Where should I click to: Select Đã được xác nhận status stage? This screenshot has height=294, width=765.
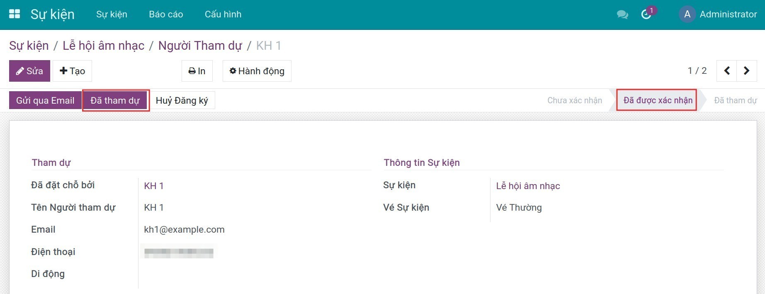coord(658,100)
